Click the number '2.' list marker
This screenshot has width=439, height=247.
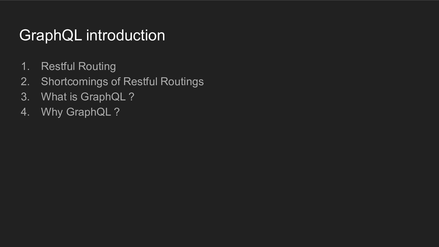pyautogui.click(x=25, y=82)
